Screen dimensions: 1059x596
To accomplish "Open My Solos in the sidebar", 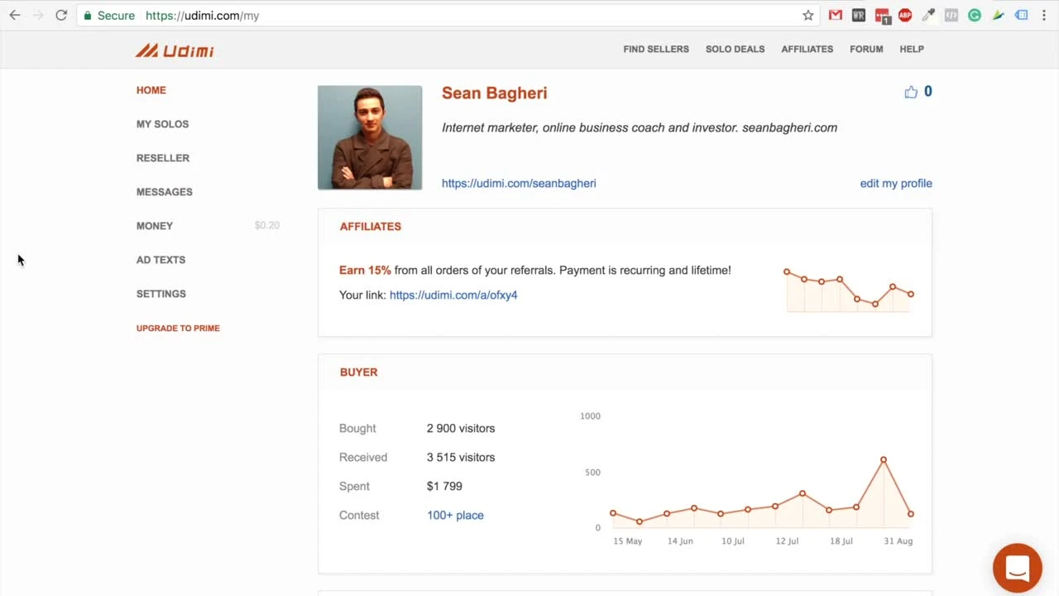I will (x=162, y=124).
